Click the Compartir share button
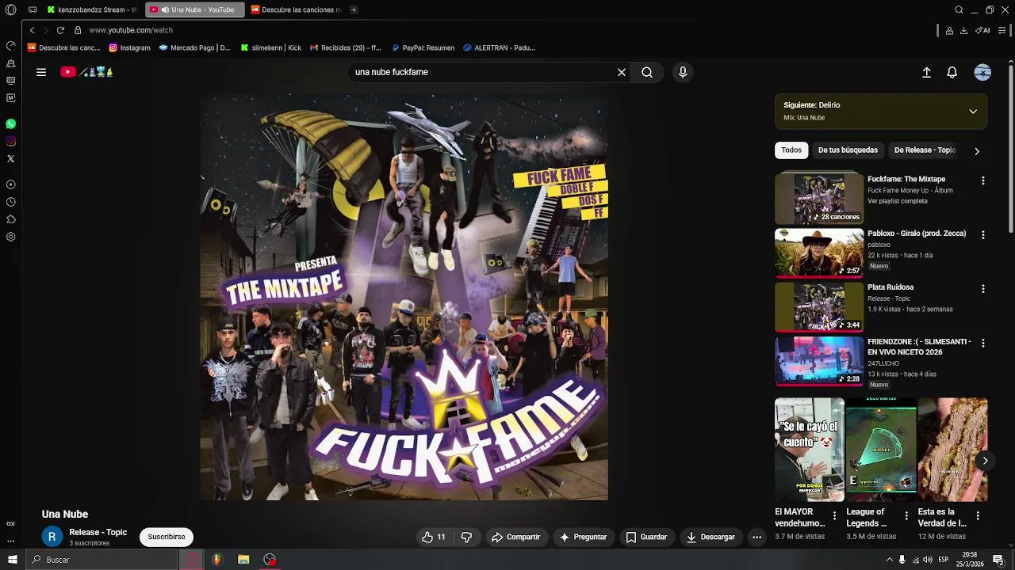The height and width of the screenshot is (570, 1015). pos(515,537)
